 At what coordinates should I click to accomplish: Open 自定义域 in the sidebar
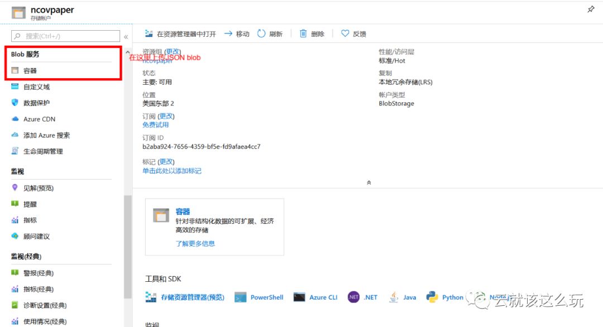(36, 87)
